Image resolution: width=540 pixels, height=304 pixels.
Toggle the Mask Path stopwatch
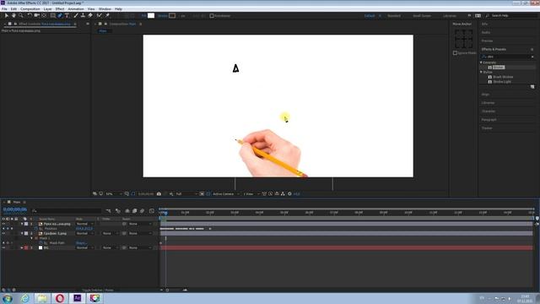tap(41, 243)
